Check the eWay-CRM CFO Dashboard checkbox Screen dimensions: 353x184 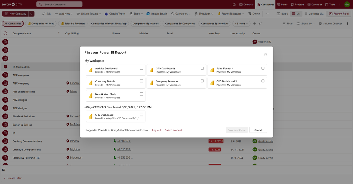coord(142,114)
